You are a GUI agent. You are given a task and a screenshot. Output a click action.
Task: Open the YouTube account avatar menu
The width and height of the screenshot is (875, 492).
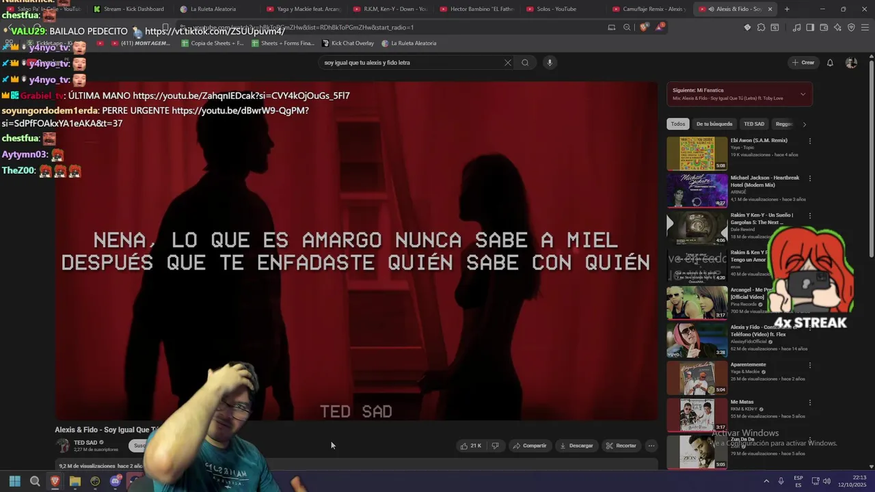[851, 63]
